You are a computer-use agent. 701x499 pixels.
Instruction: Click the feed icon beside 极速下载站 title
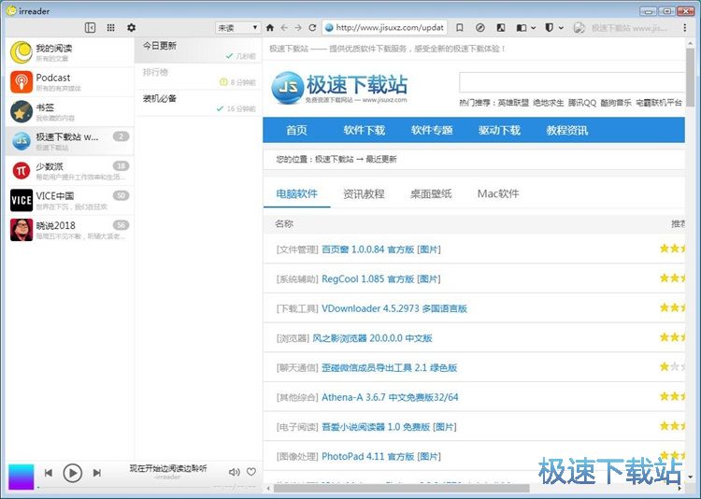tap(579, 28)
